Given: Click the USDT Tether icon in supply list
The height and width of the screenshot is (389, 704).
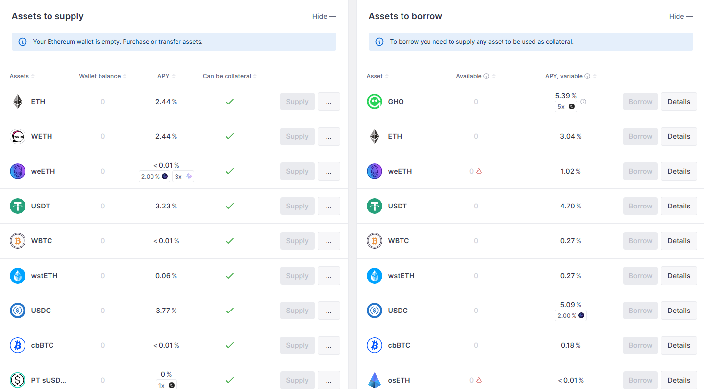Looking at the screenshot, I should click(x=18, y=206).
